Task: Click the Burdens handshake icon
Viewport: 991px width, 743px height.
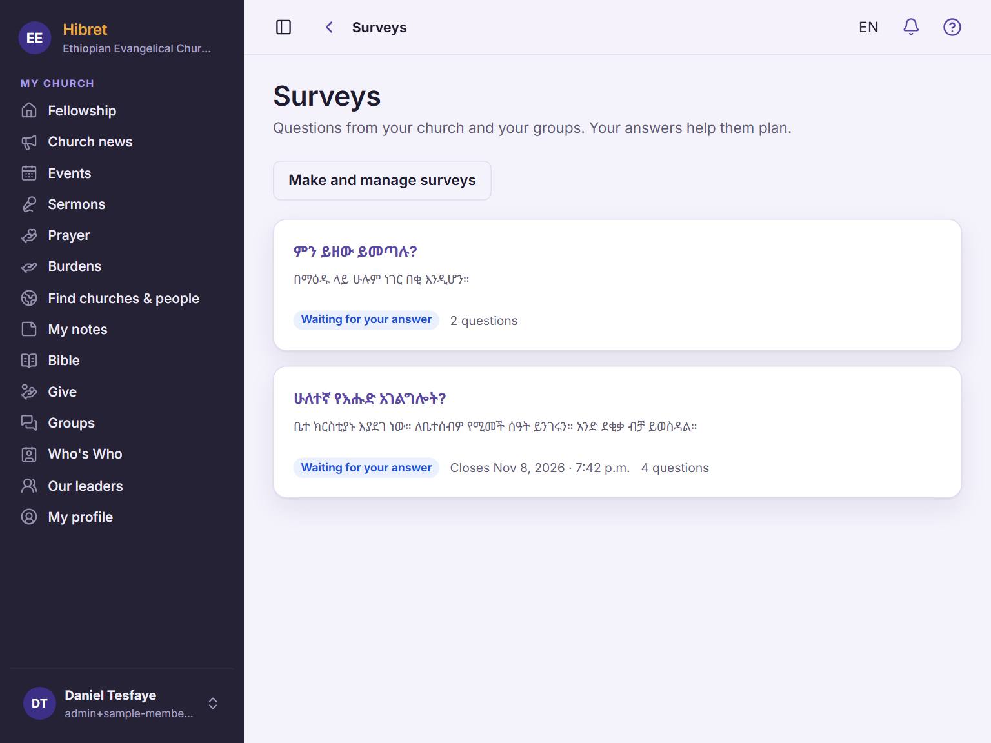Action: (x=29, y=266)
